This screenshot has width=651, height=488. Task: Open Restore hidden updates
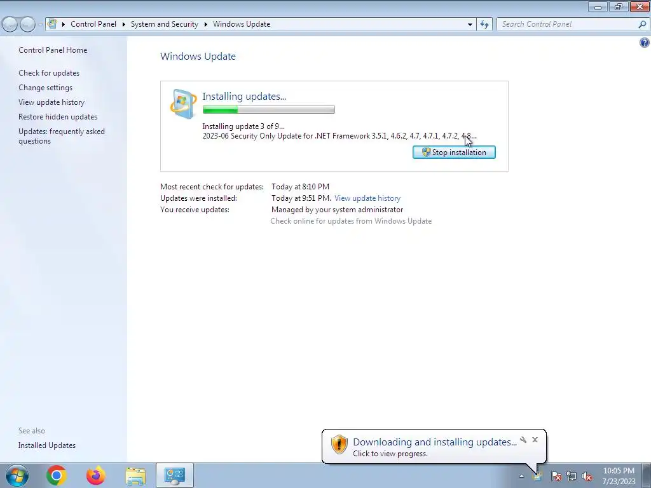pyautogui.click(x=58, y=117)
